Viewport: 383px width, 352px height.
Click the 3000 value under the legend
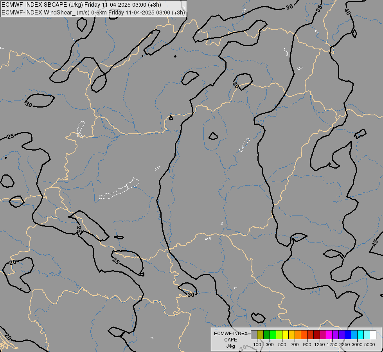coord(357,345)
